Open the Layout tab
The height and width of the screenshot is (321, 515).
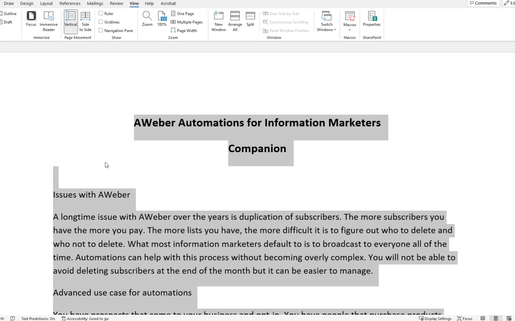pyautogui.click(x=46, y=3)
